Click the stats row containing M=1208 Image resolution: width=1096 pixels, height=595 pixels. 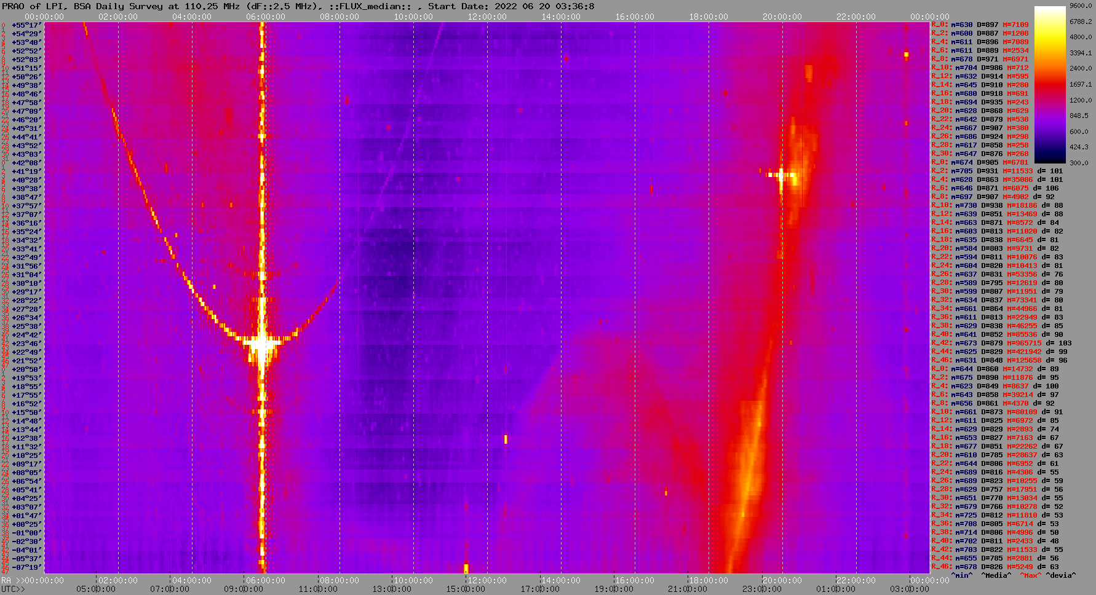(980, 33)
